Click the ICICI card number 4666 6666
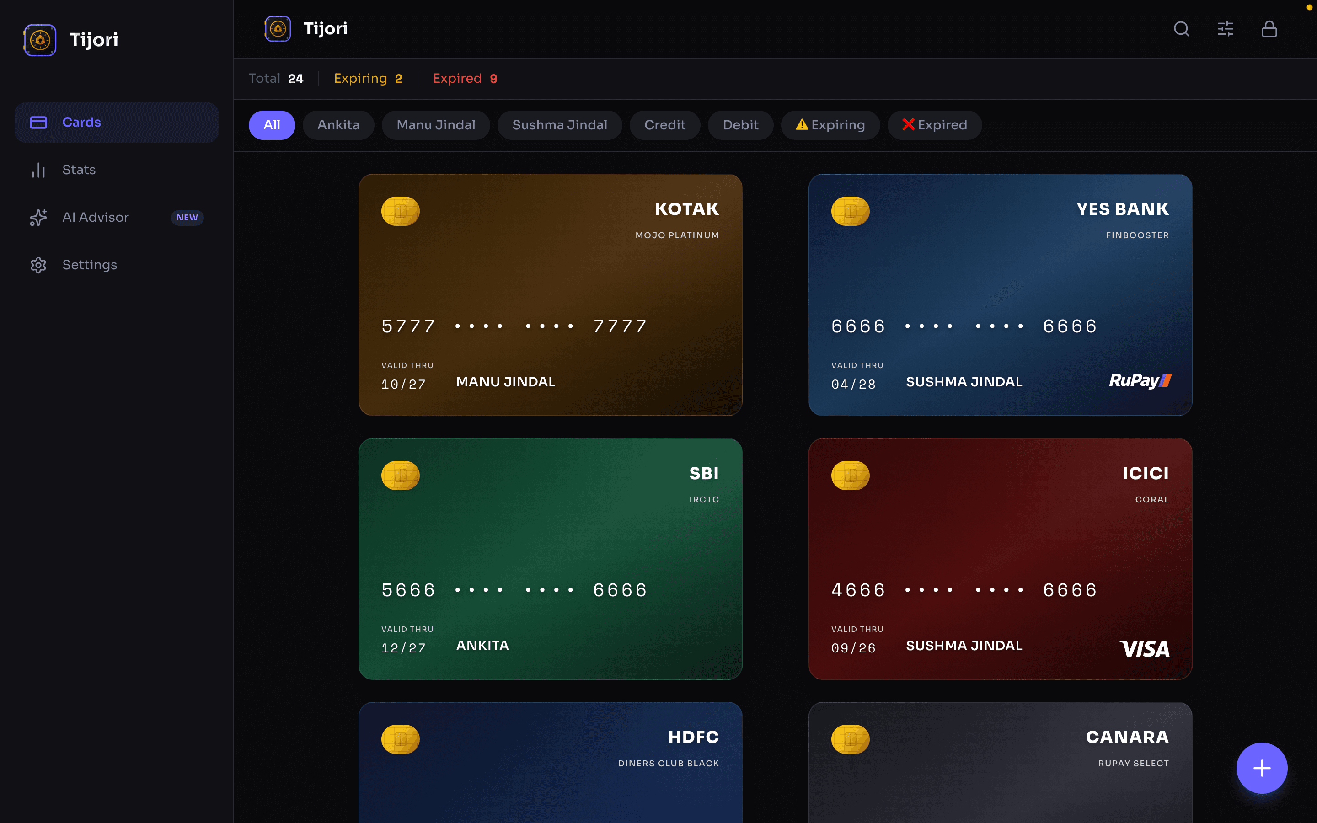Image resolution: width=1317 pixels, height=823 pixels. coord(964,591)
